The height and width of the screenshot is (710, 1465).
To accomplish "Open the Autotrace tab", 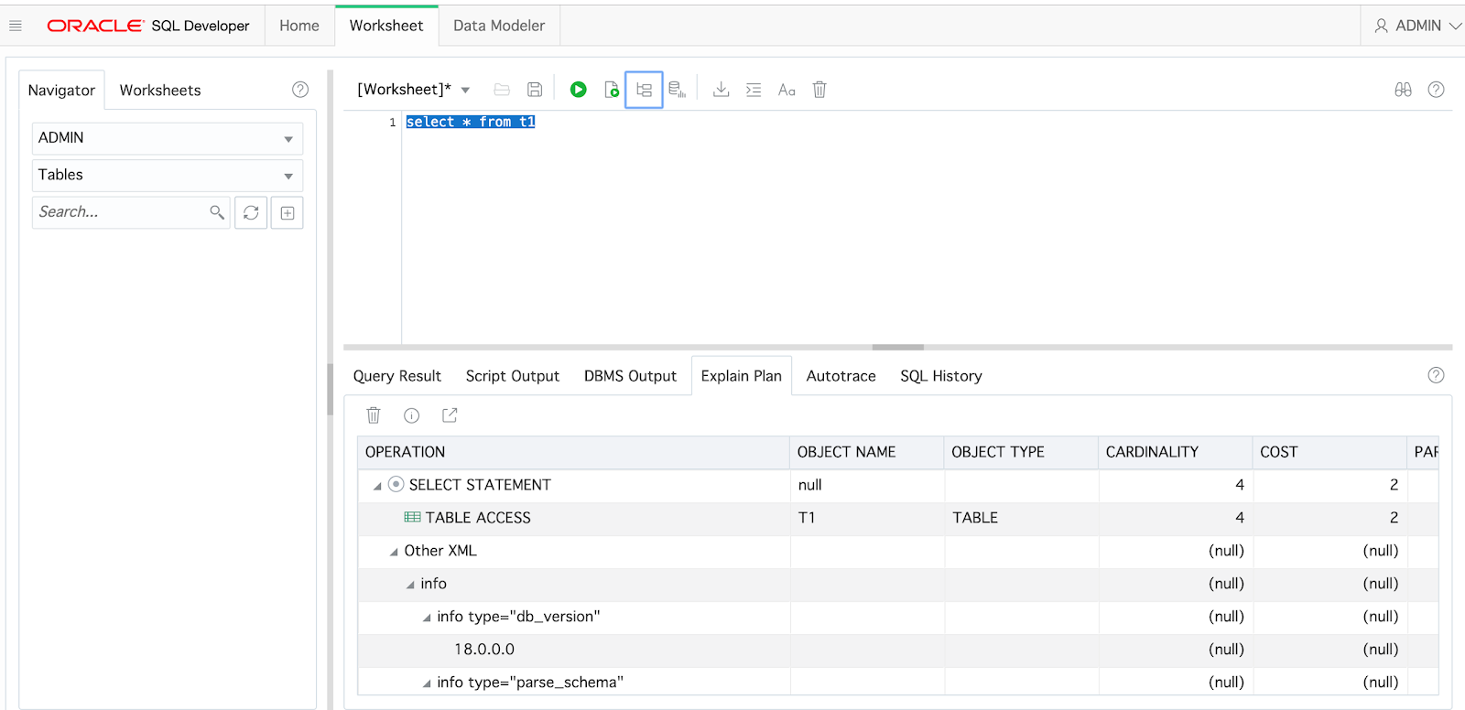I will click(841, 376).
